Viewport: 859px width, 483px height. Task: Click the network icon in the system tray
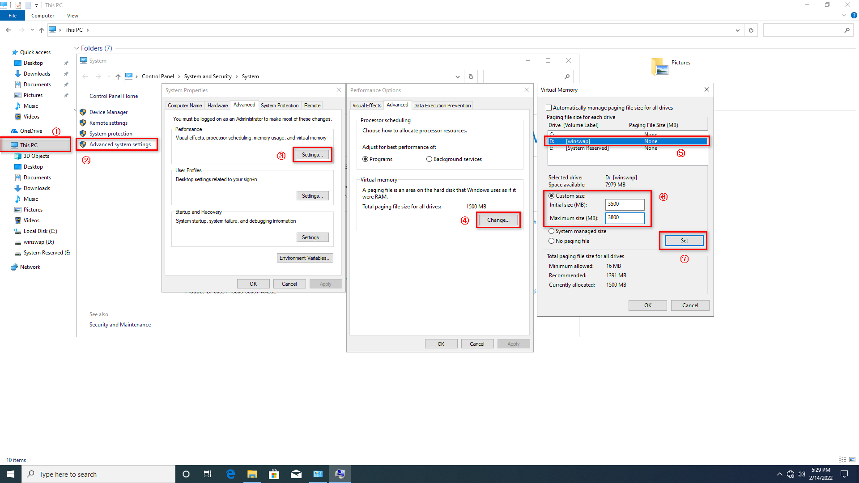791,474
